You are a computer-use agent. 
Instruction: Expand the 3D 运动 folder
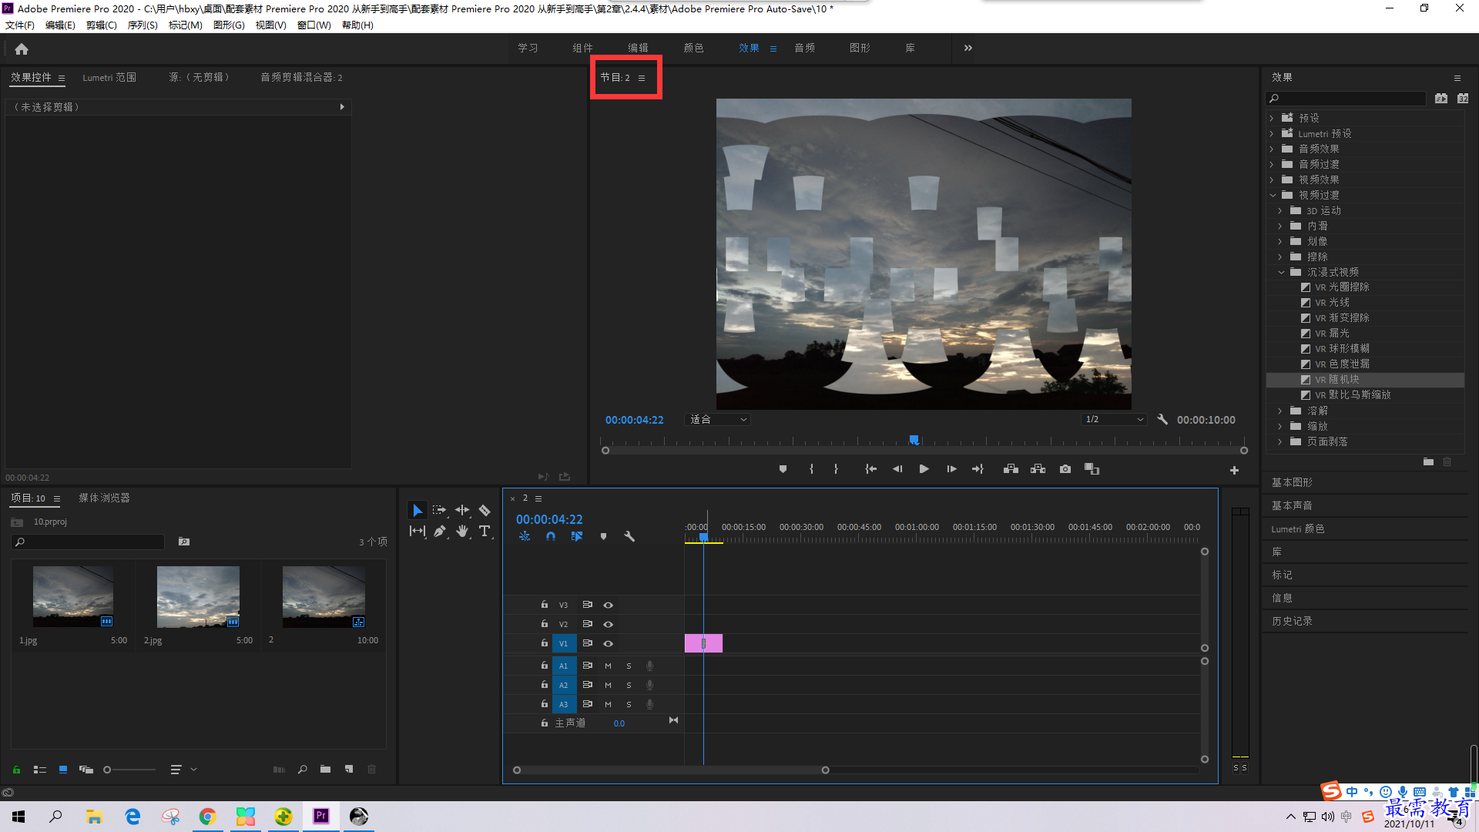point(1280,210)
